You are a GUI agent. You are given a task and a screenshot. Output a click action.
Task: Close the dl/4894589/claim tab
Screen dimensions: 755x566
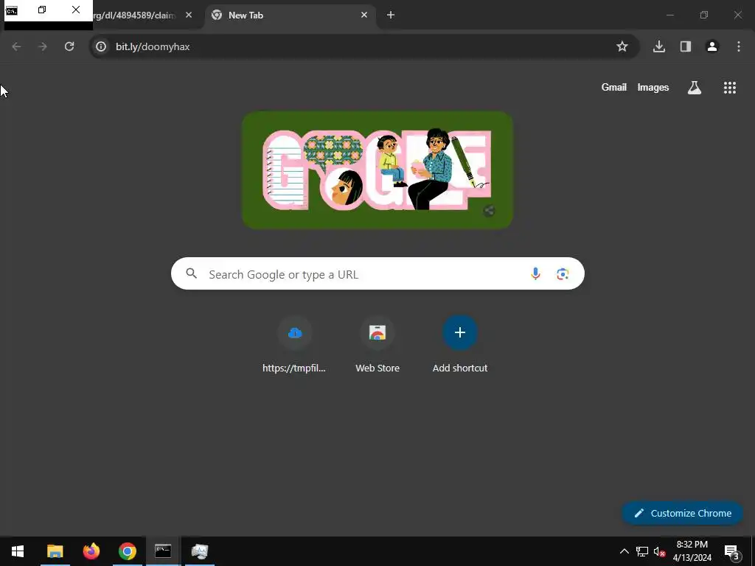[x=189, y=15]
